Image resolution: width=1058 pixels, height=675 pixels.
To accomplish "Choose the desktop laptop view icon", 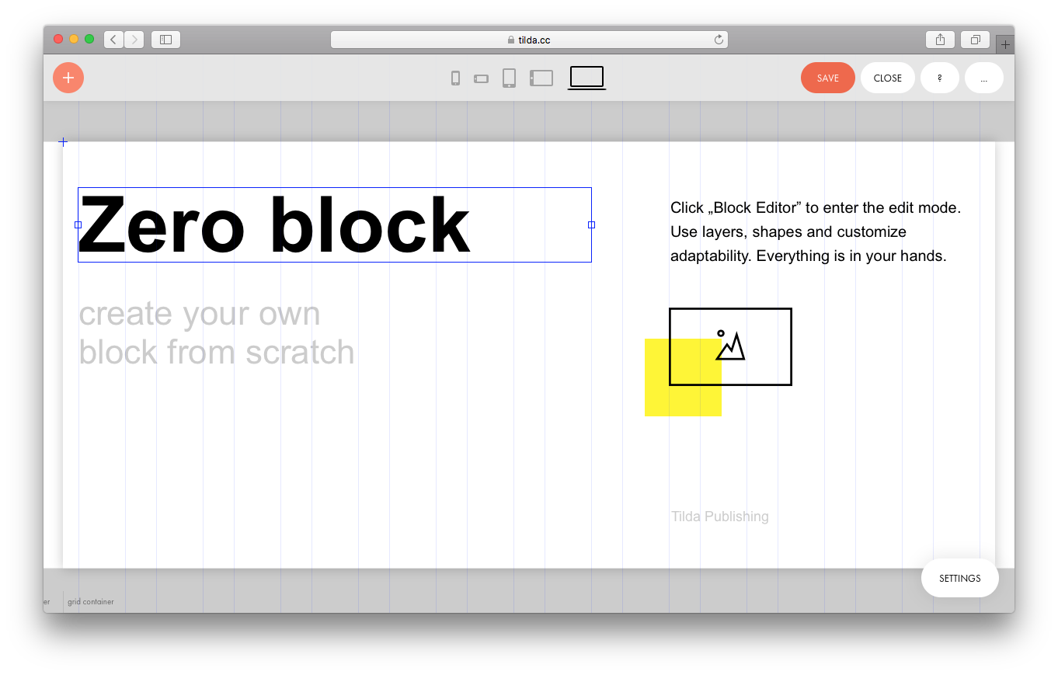I will [586, 77].
